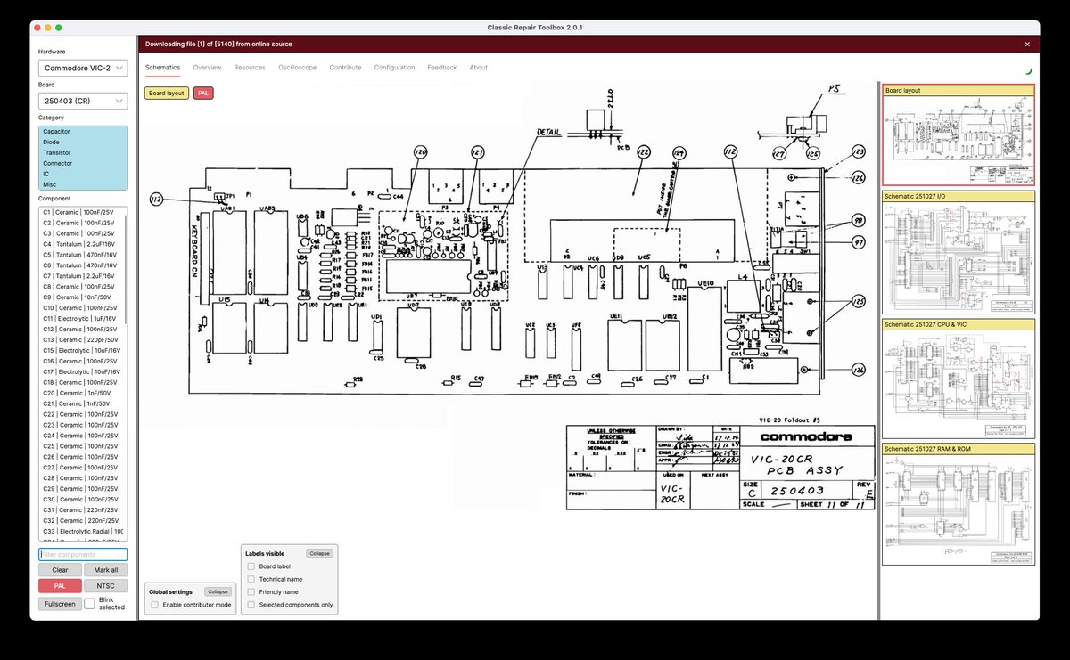The width and height of the screenshot is (1070, 660).
Task: Select component C13 Ceramic 220pF/50V
Action: click(81, 339)
